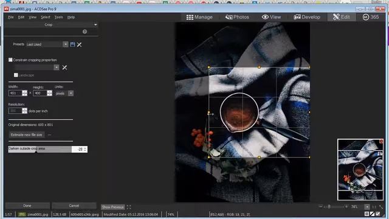Click the diagonal black-white status icon
The image size is (389, 219).
(372, 214)
